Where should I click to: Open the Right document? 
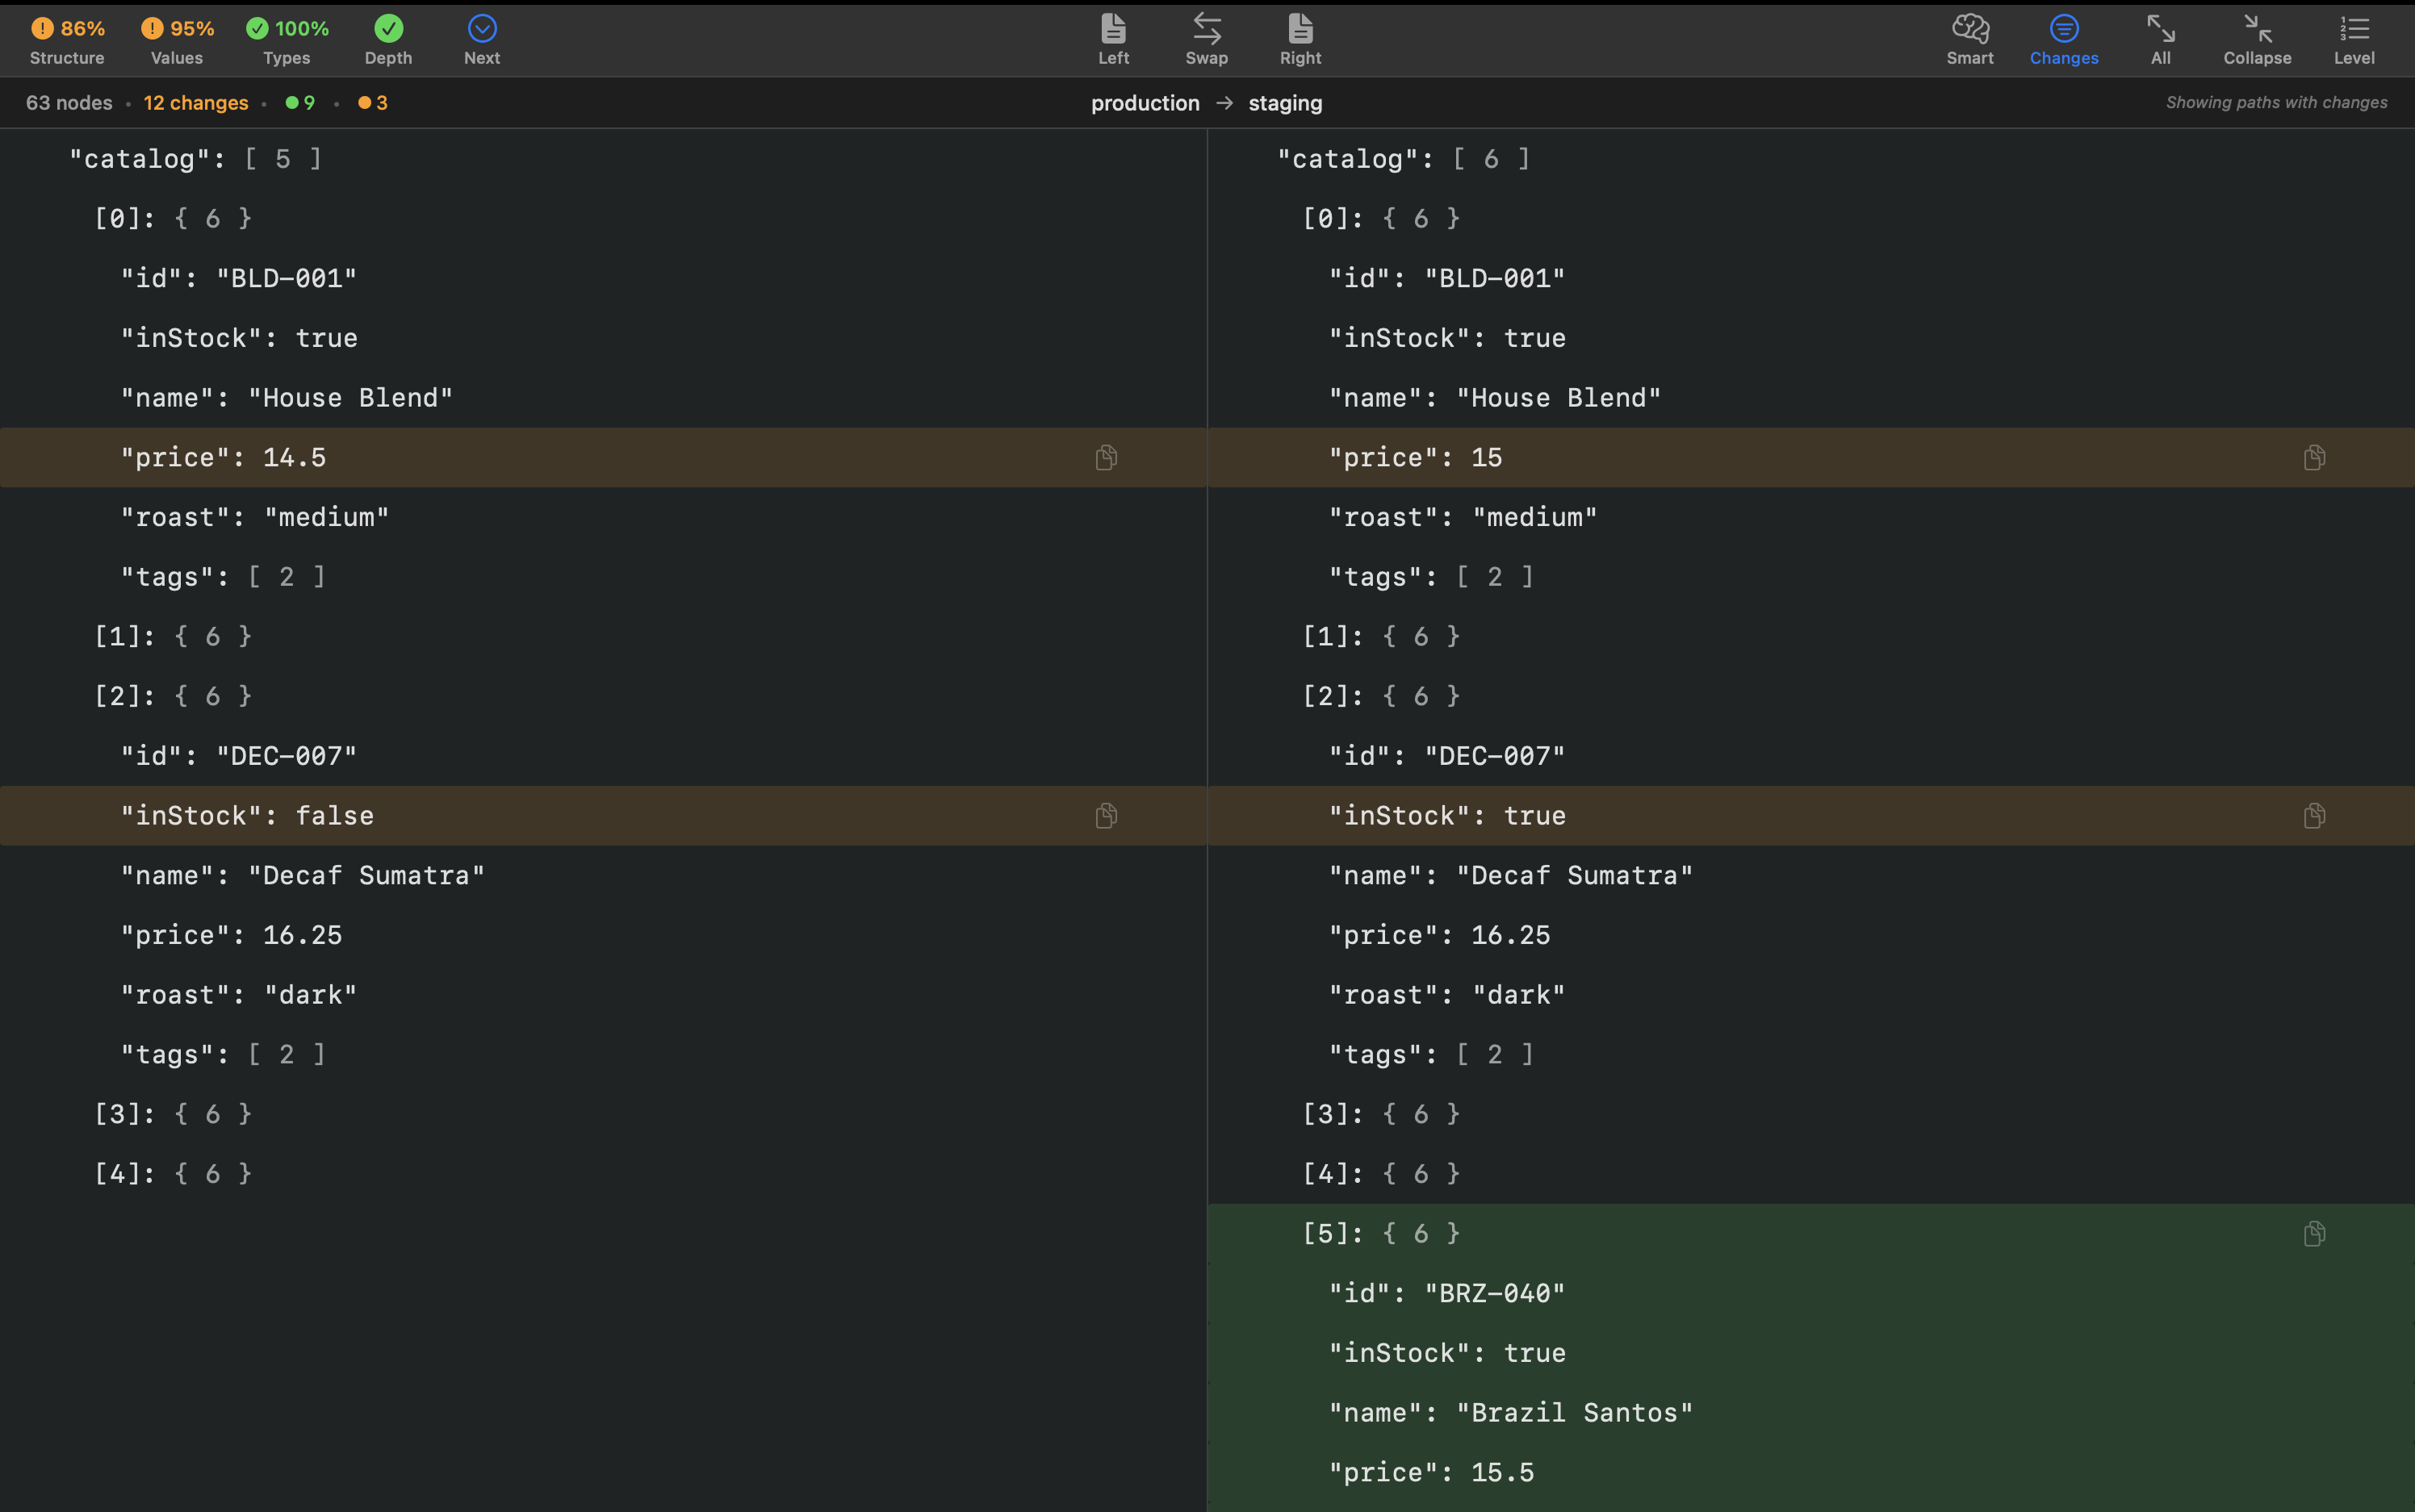[1300, 41]
